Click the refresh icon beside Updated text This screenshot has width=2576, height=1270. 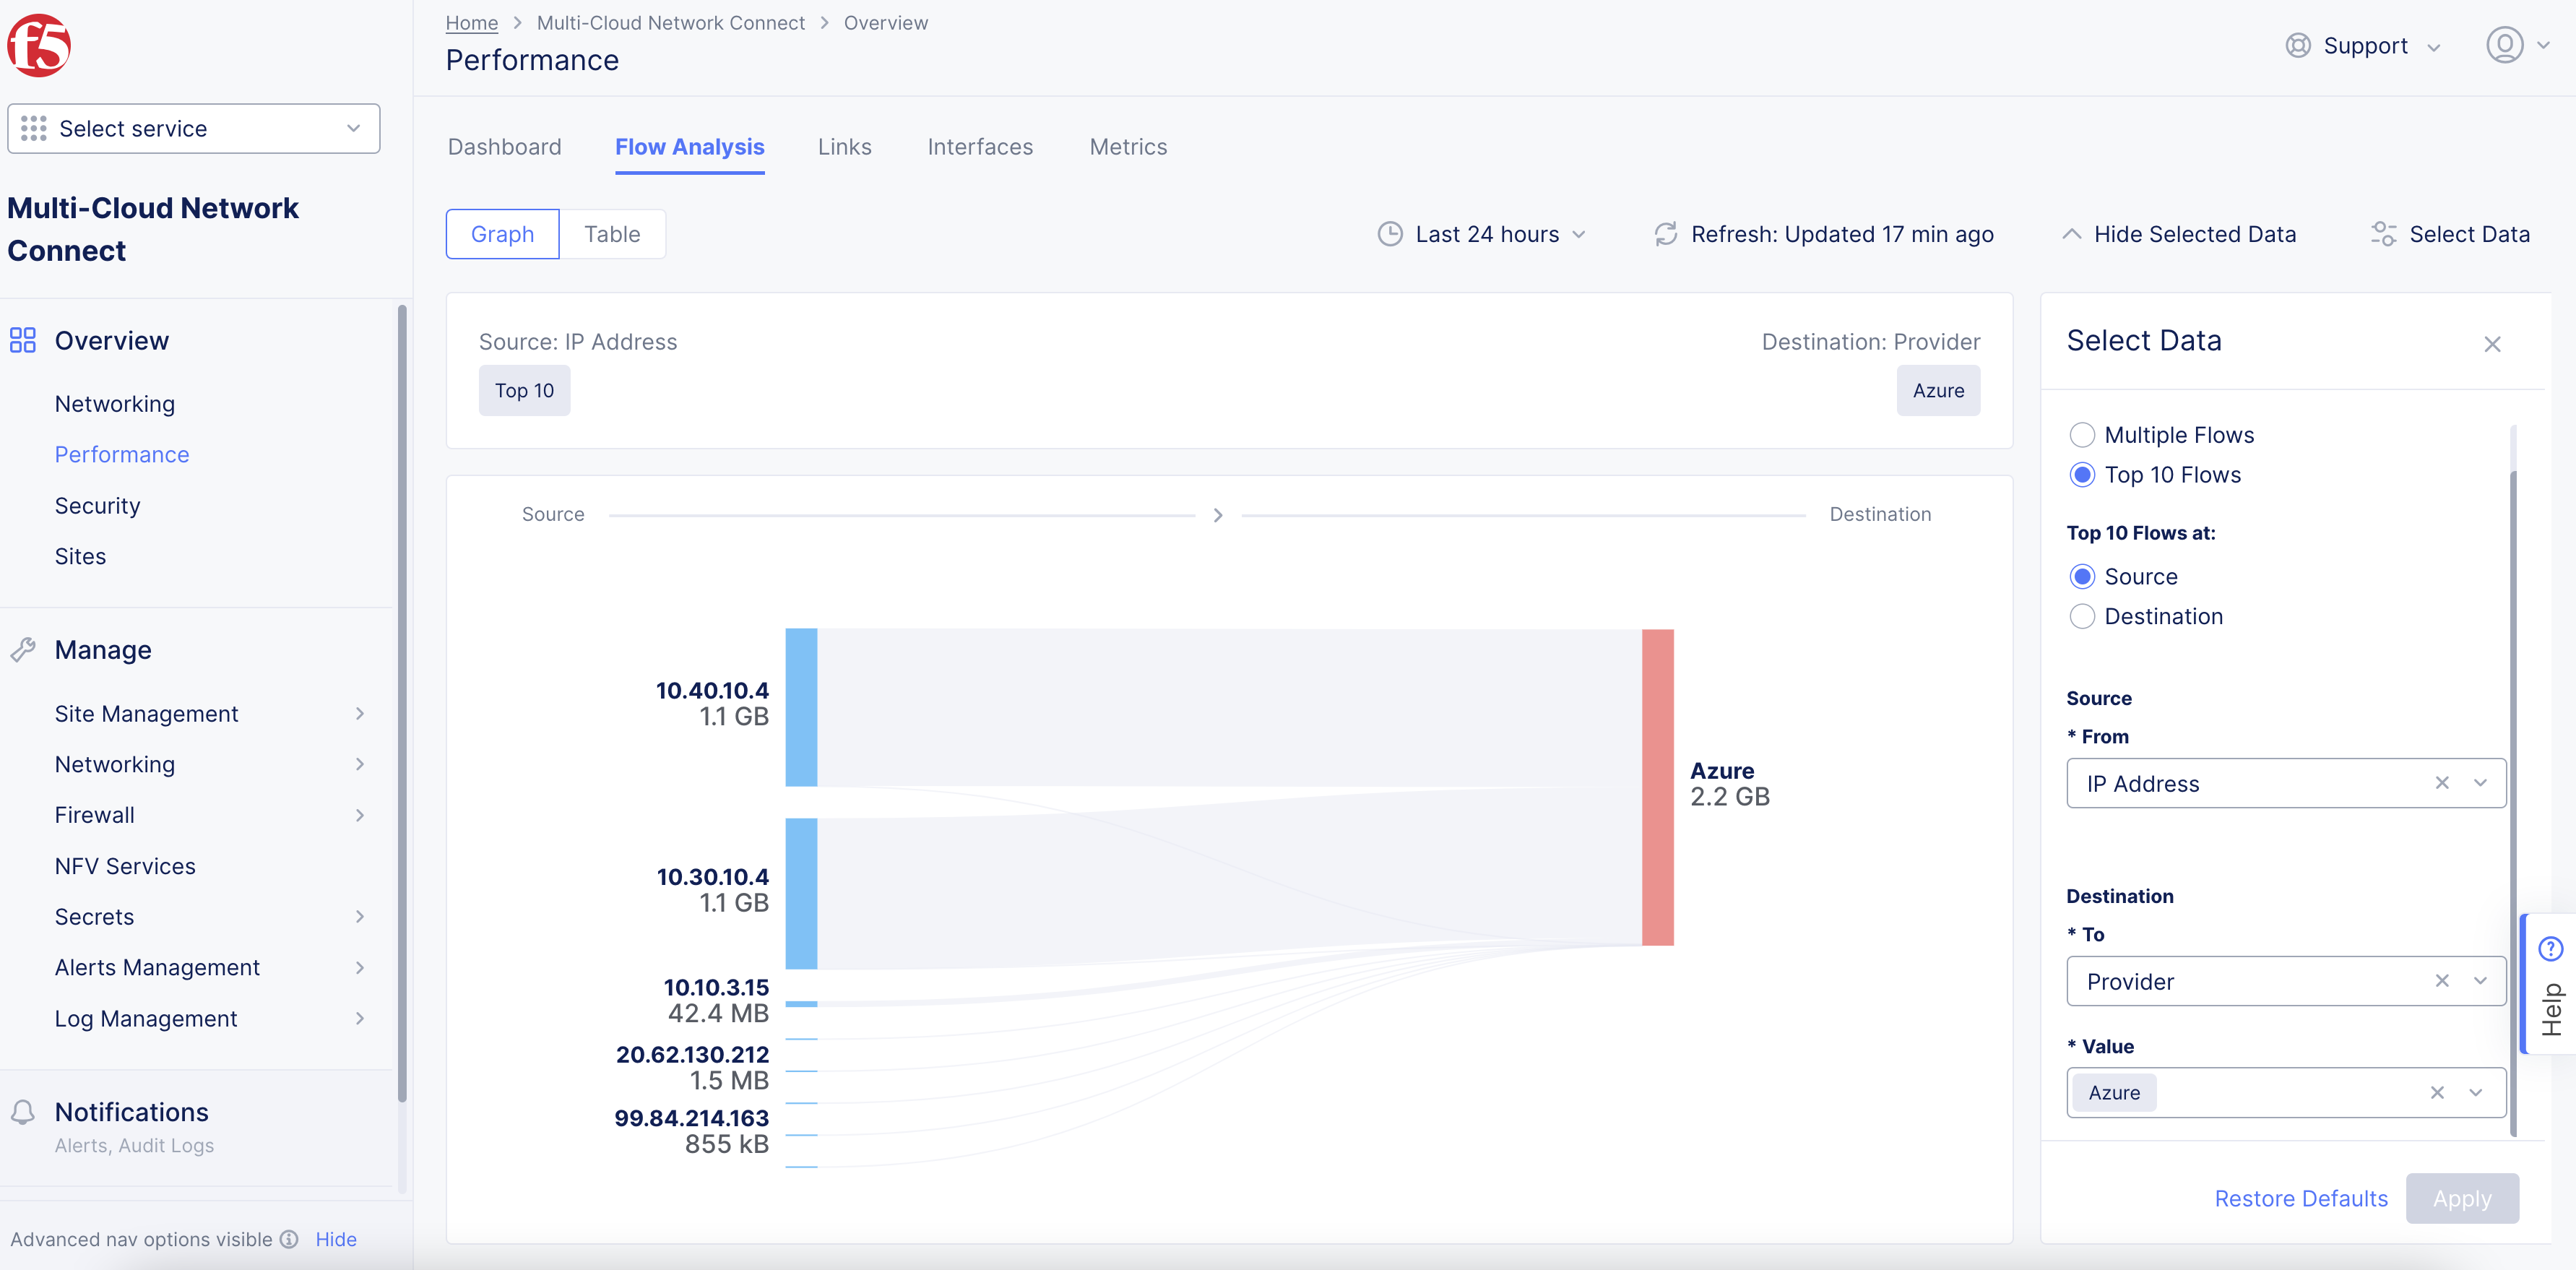pos(1665,234)
